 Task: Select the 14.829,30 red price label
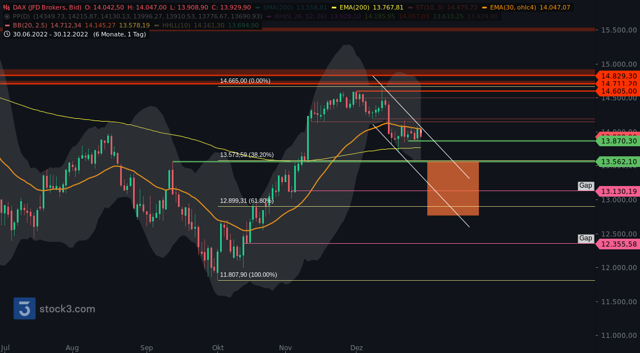point(618,76)
